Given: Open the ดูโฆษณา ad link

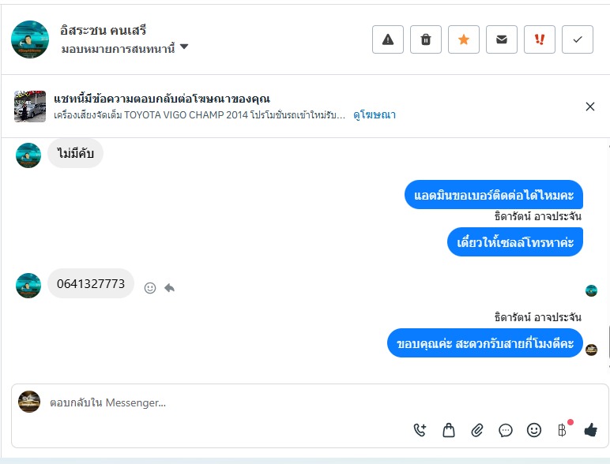Looking at the screenshot, I should point(375,115).
